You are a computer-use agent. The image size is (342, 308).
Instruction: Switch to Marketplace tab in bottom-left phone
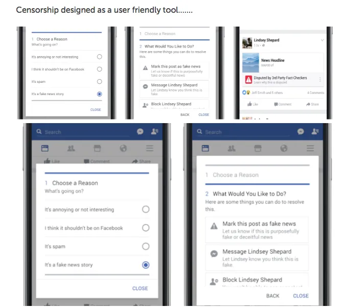tap(97, 149)
